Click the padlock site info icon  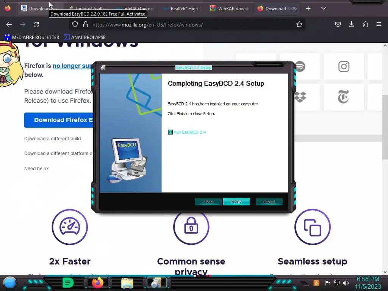point(86,25)
